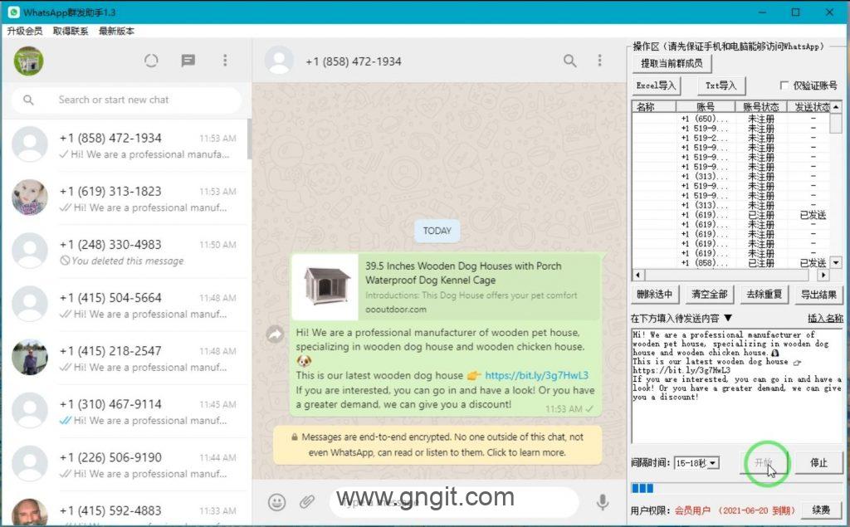Viewport: 850px width, 527px height.
Task: Click the 提取当前群成员 button
Action: pos(672,63)
